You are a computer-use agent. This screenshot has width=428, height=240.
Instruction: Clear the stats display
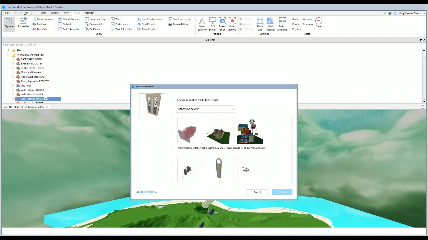tap(319, 23)
